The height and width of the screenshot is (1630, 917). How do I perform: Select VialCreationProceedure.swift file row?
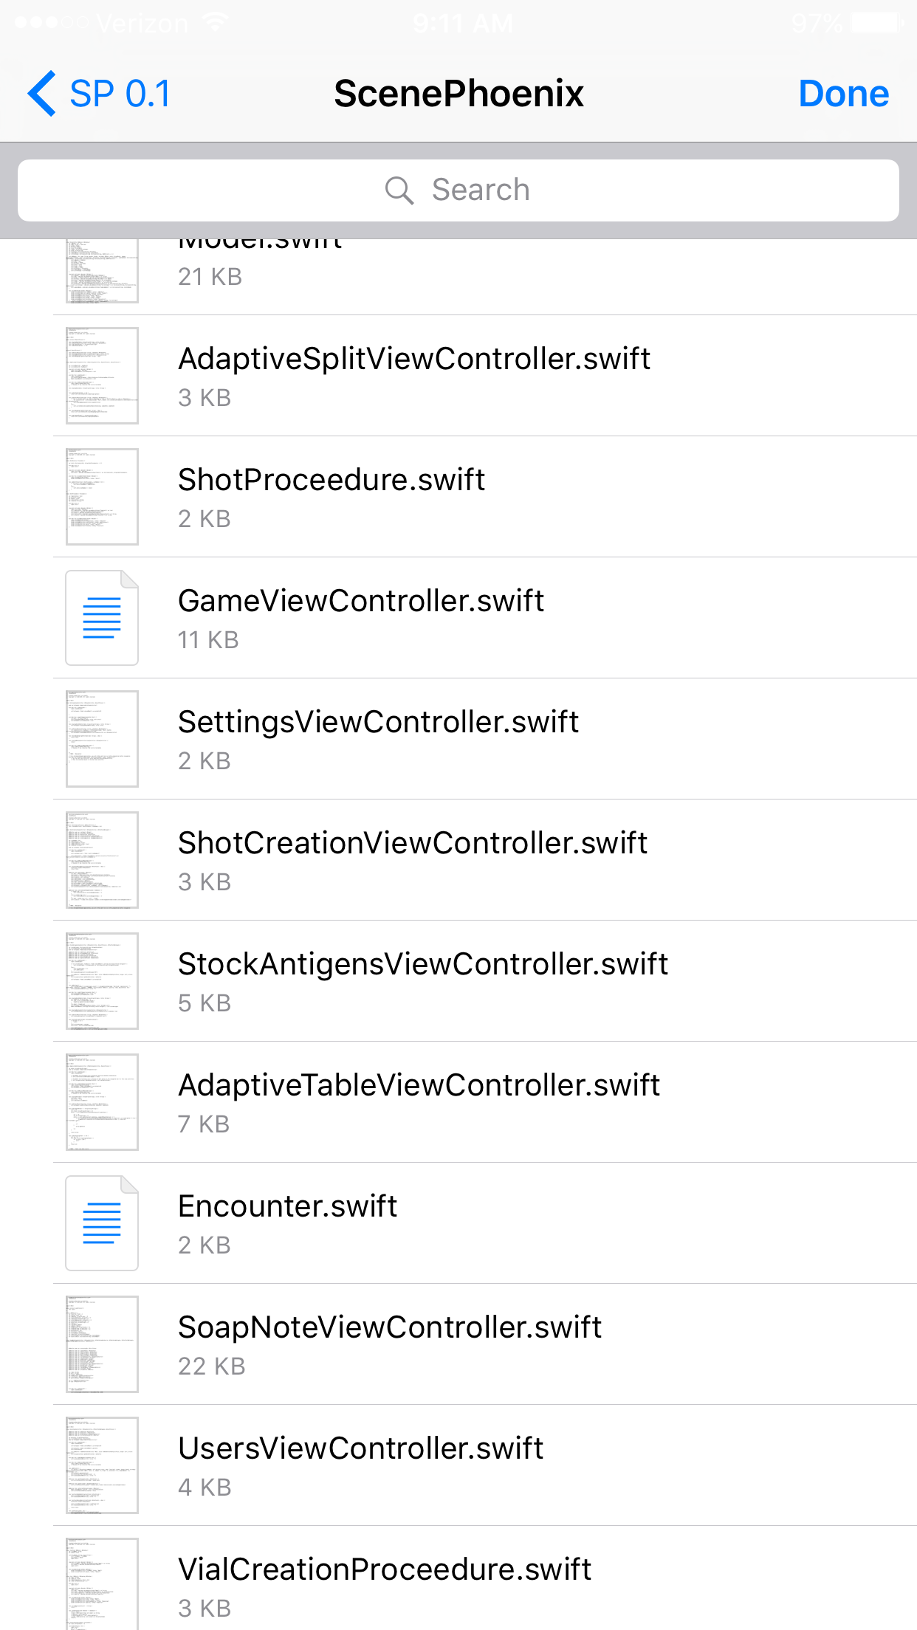(x=485, y=1578)
